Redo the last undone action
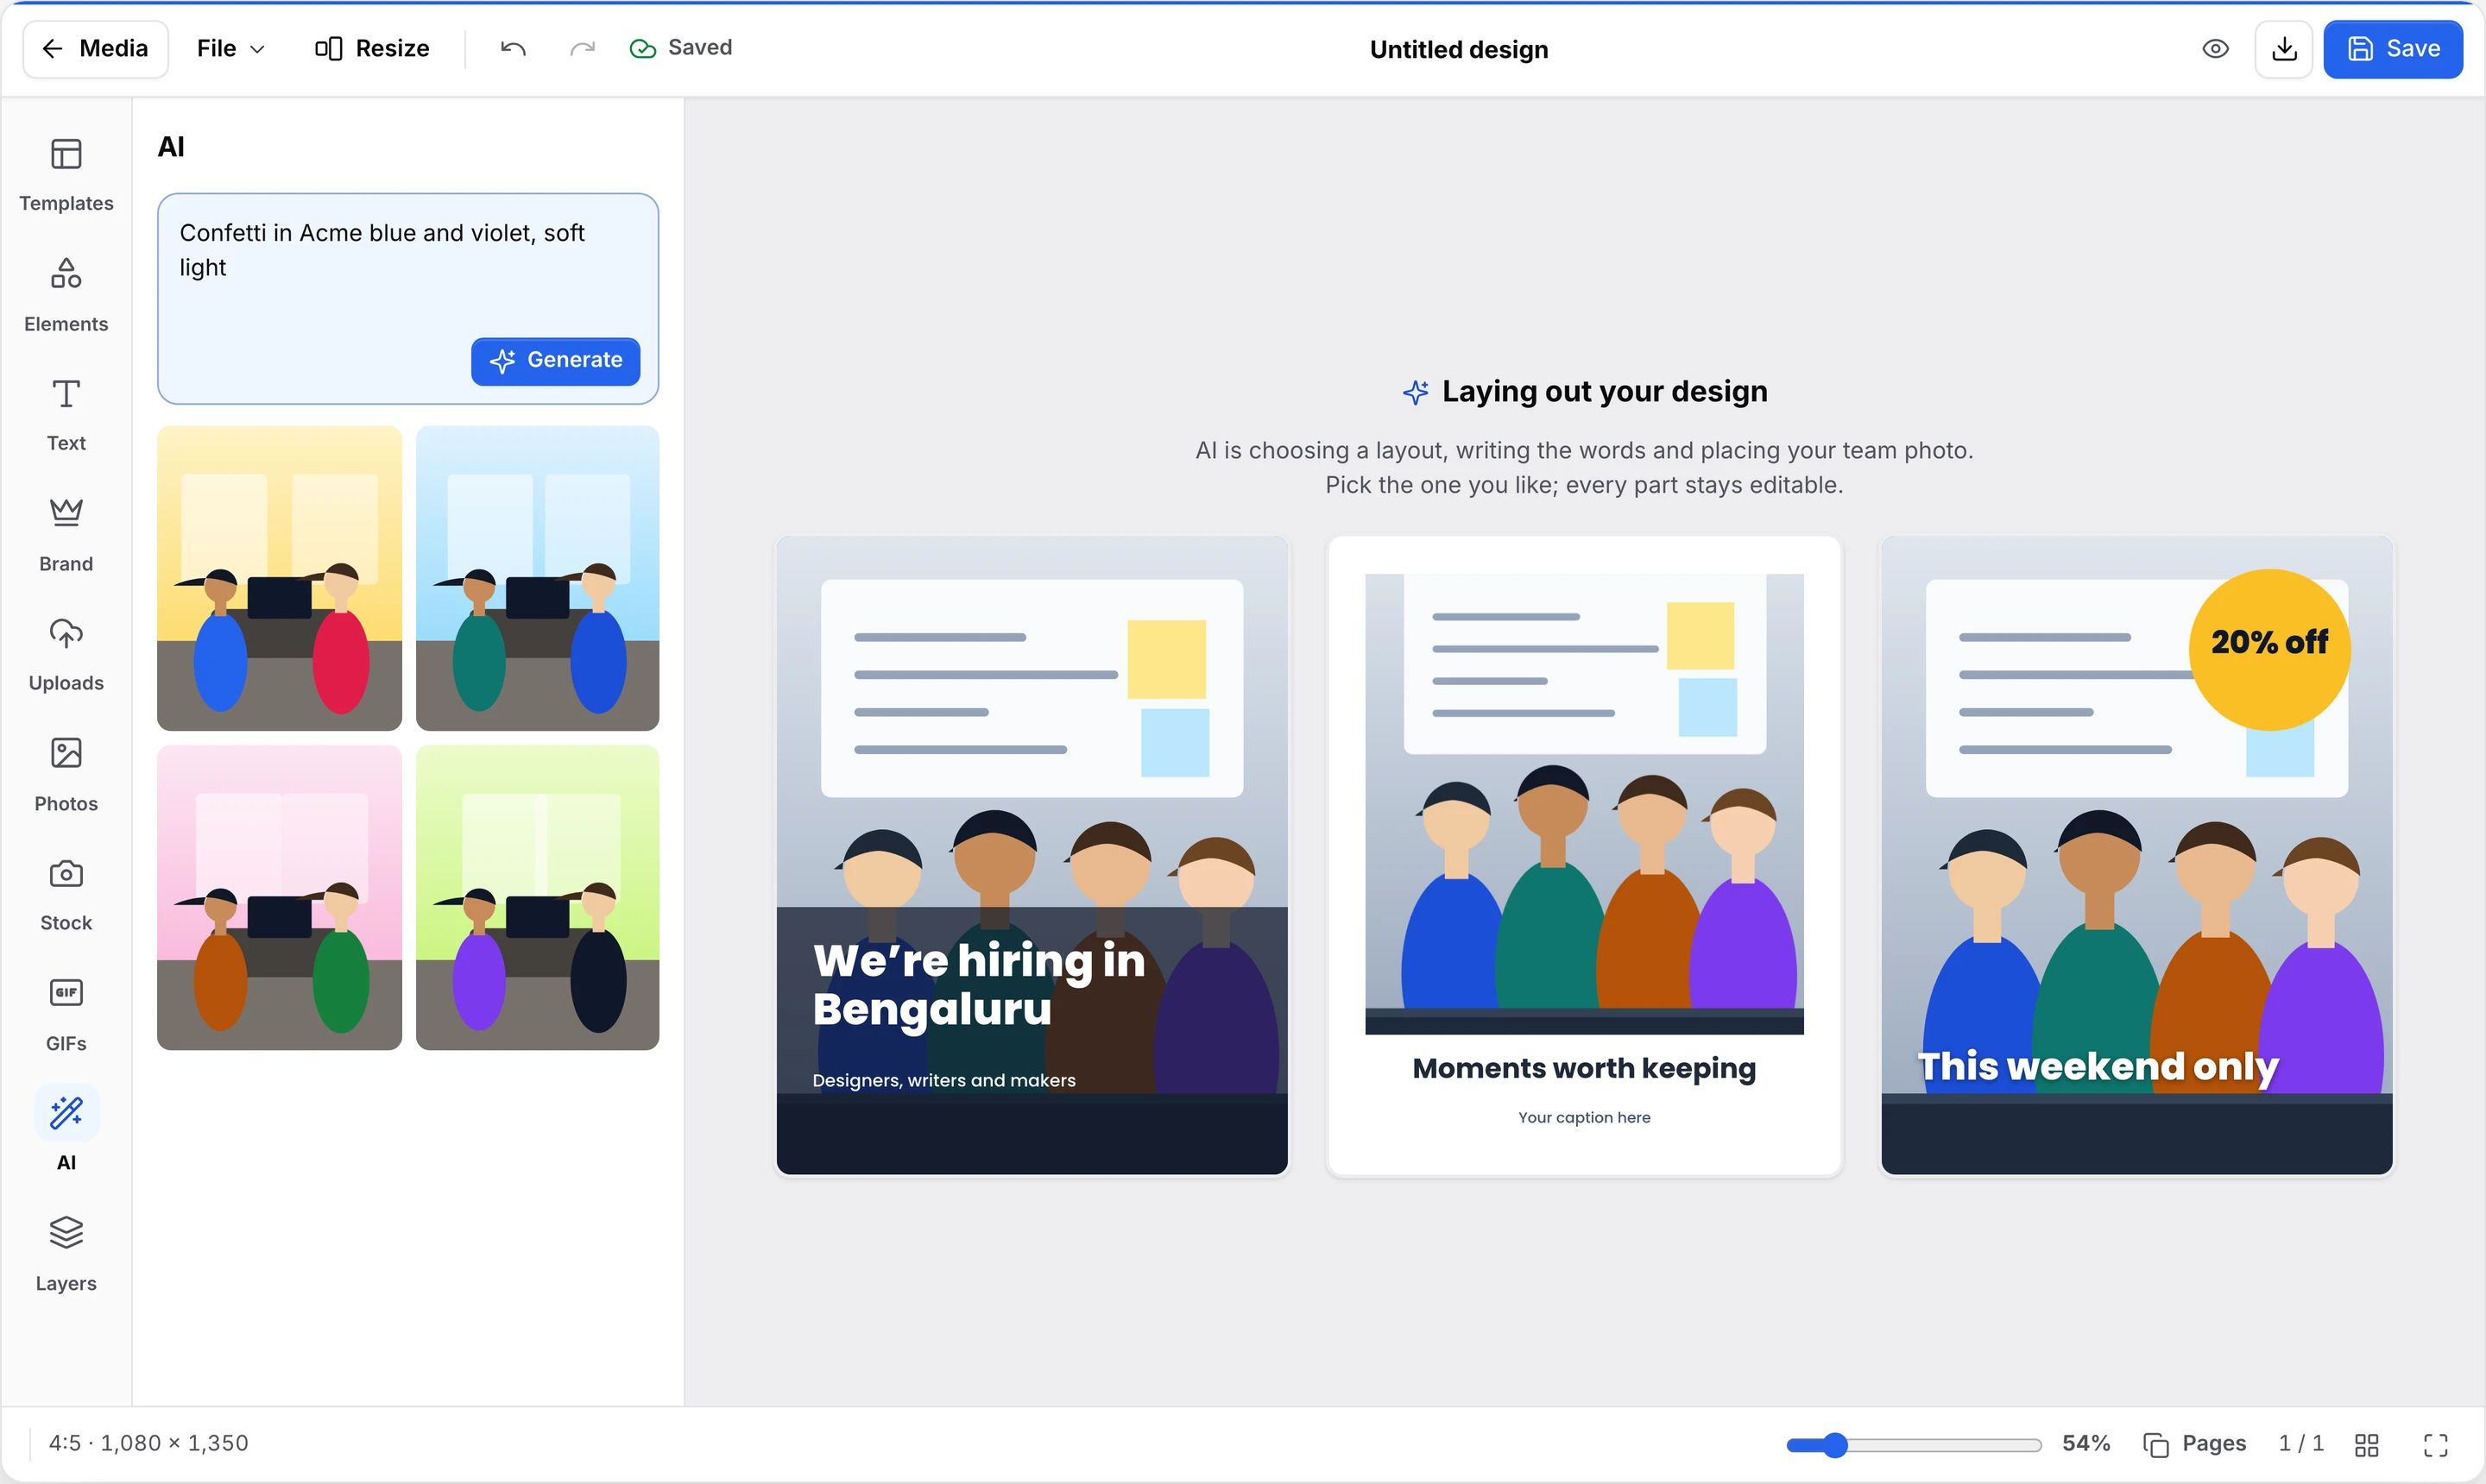 coord(583,48)
